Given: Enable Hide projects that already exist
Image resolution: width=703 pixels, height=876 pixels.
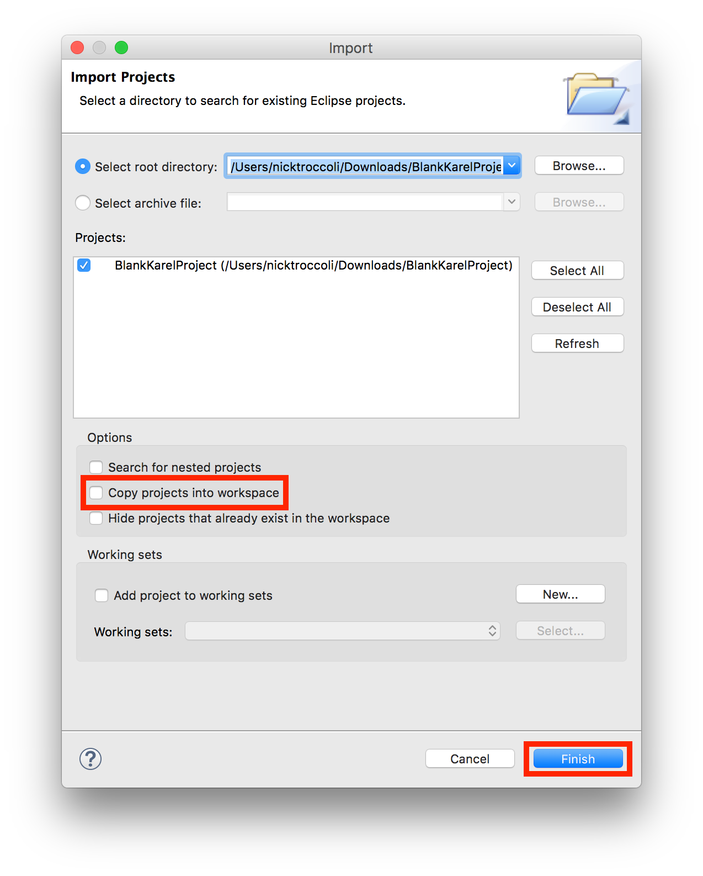Looking at the screenshot, I should 96,518.
